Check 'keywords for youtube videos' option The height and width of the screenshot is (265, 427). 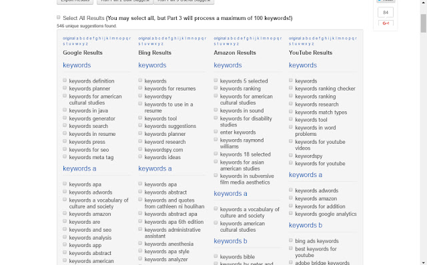291,141
